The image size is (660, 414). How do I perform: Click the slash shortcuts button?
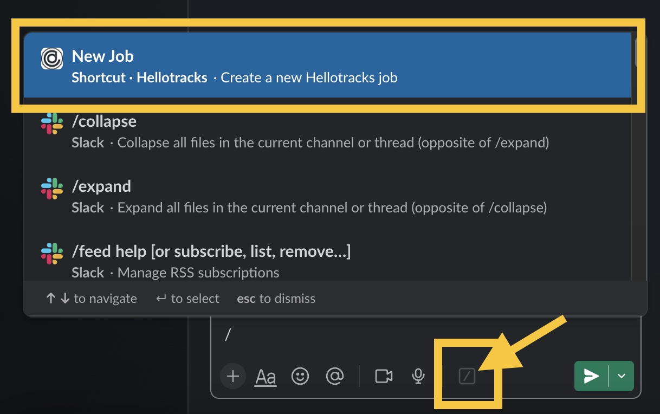467,376
